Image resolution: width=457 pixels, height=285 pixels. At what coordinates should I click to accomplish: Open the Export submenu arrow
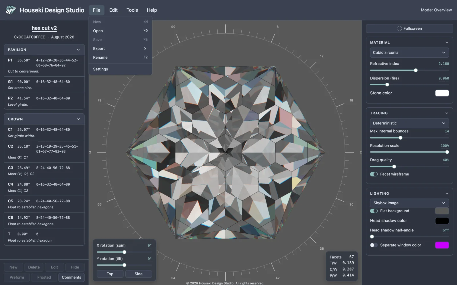point(145,48)
